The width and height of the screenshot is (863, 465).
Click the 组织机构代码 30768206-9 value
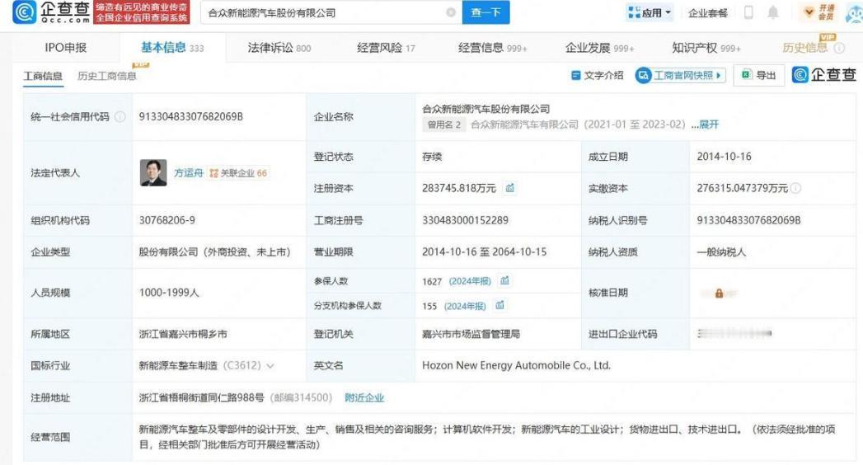(167, 220)
